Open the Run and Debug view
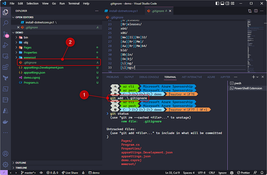Image resolution: width=267 pixels, height=175 pixels. tap(5, 45)
